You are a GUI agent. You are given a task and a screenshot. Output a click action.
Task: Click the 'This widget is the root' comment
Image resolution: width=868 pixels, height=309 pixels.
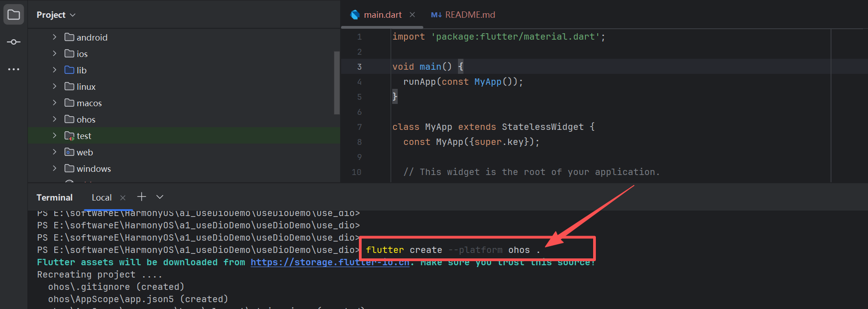pyautogui.click(x=531, y=172)
